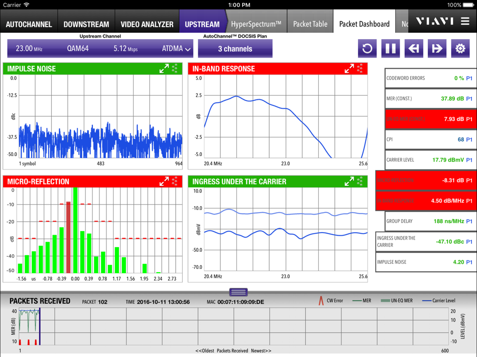Open the QAM64 modulation selector
Viewport: 477px width, 357px height.
coord(78,48)
